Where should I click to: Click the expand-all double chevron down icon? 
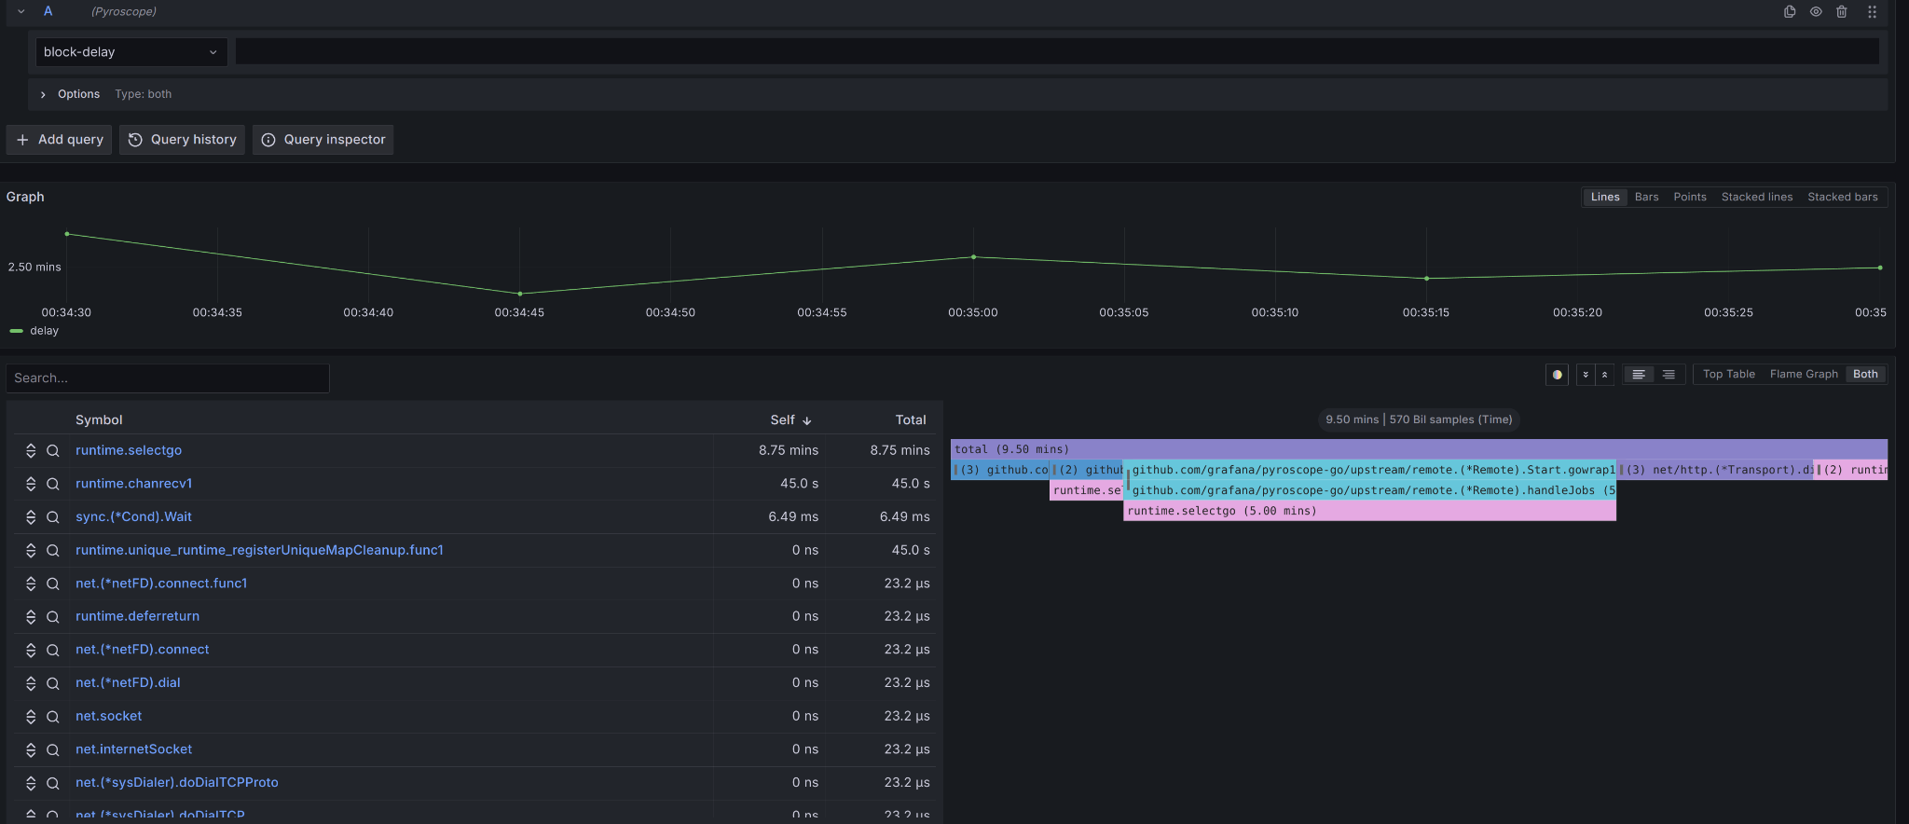(1586, 375)
